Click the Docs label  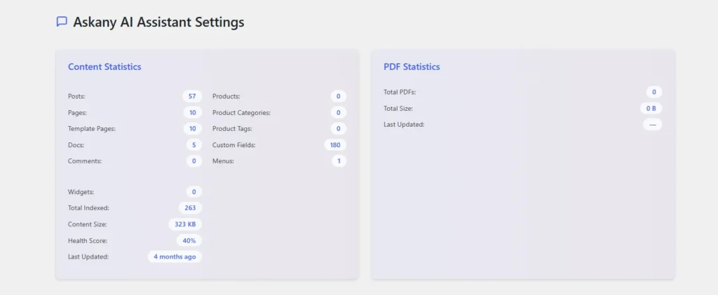pyautogui.click(x=76, y=145)
